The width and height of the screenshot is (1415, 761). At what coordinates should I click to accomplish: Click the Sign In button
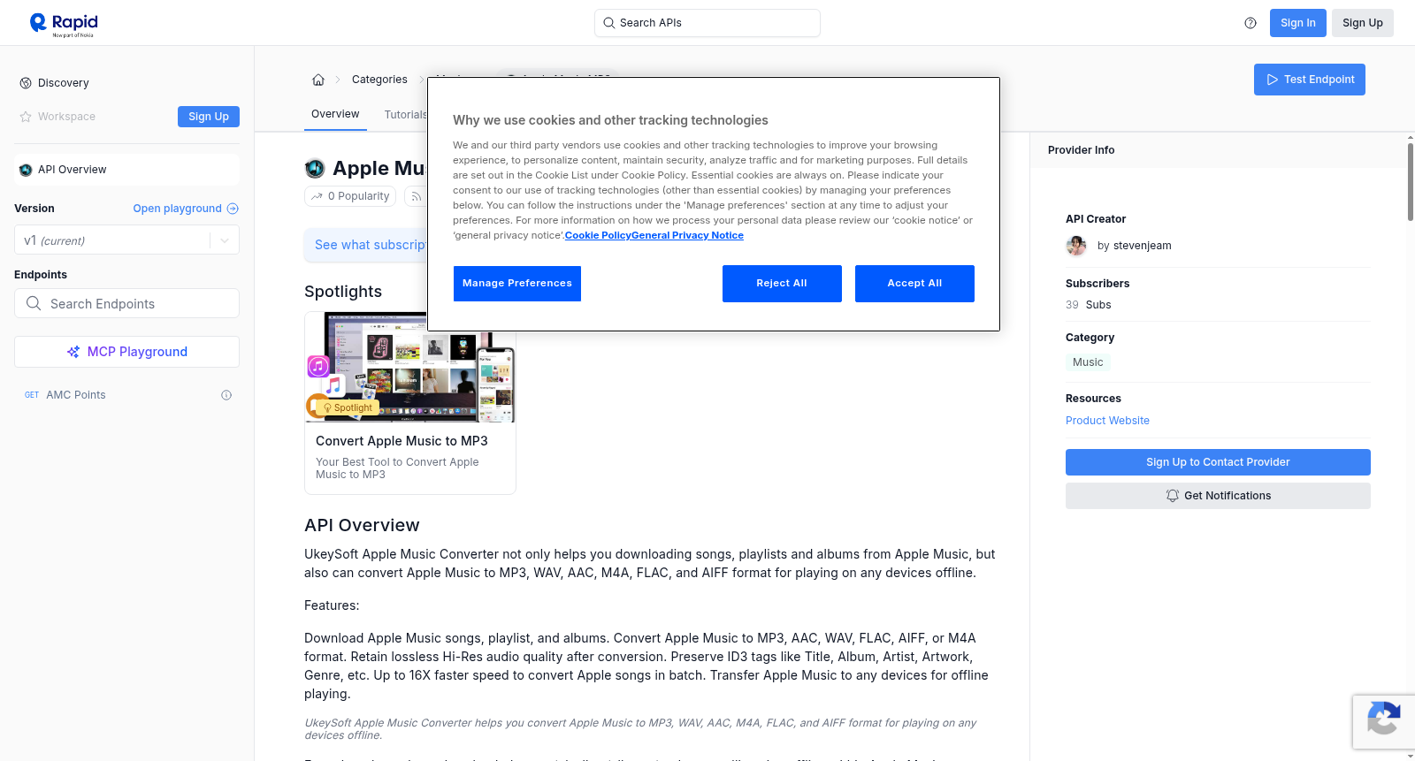point(1297,23)
